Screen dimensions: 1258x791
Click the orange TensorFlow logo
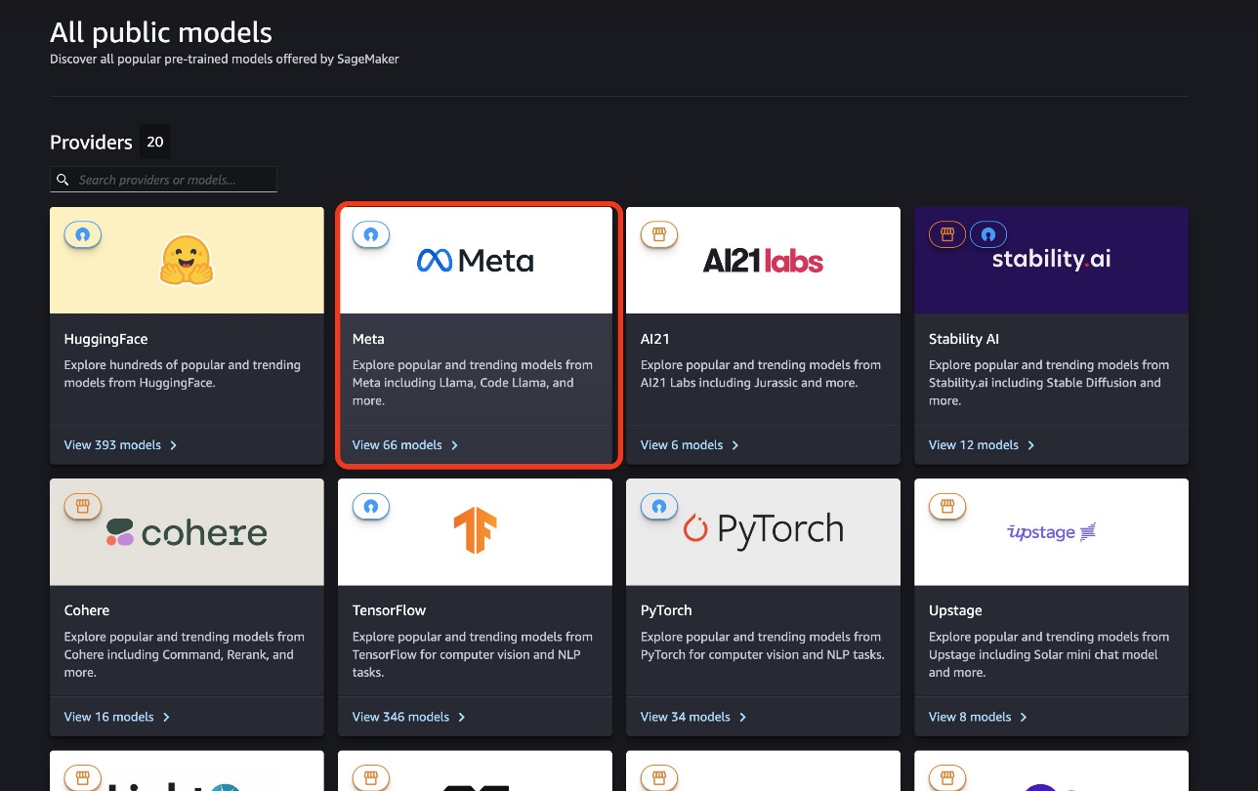(x=475, y=532)
